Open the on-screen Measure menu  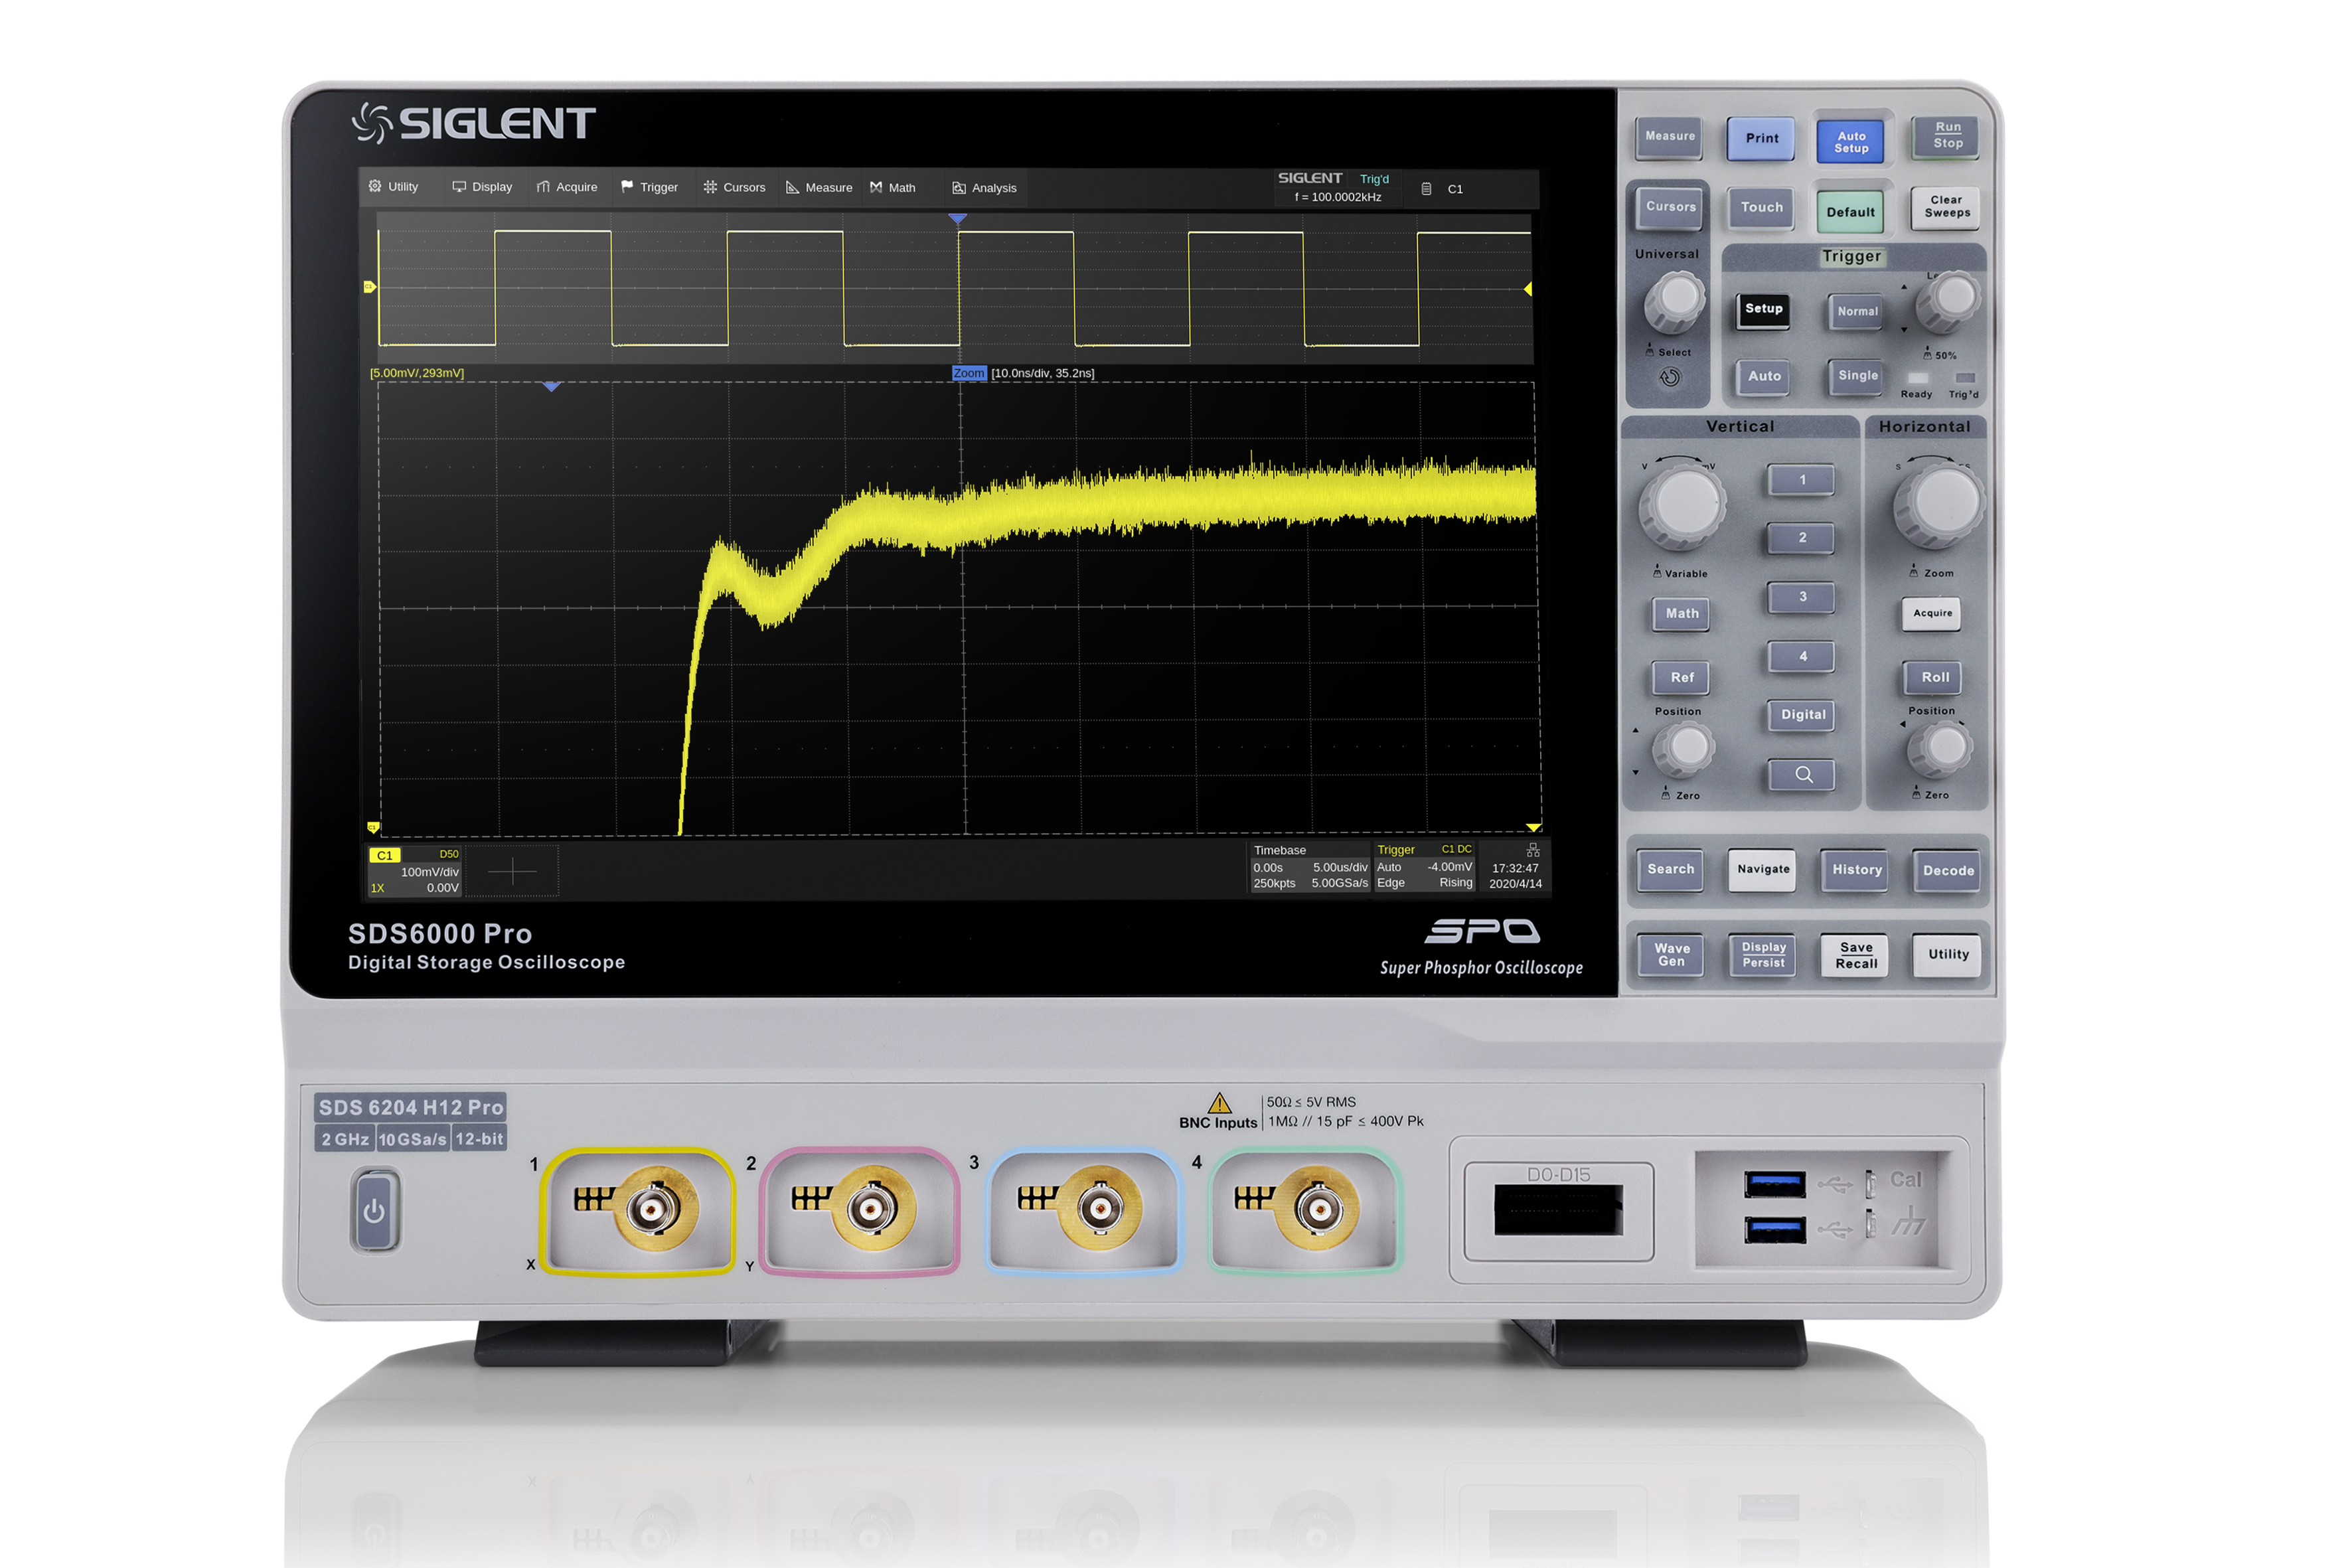tap(819, 187)
